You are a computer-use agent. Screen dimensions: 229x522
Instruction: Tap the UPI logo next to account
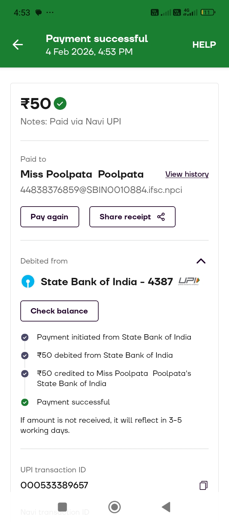189,281
